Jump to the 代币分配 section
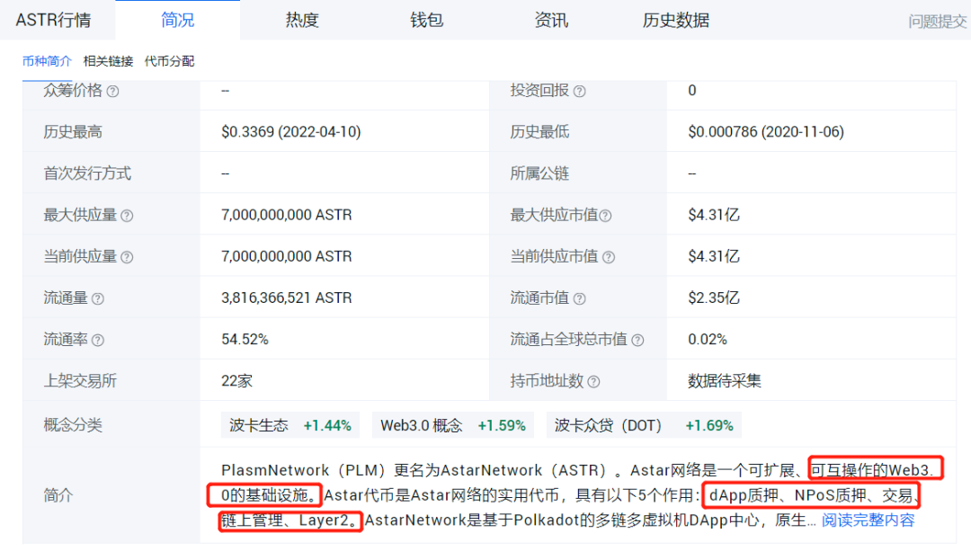Viewport: 971px width, 551px height. [169, 60]
